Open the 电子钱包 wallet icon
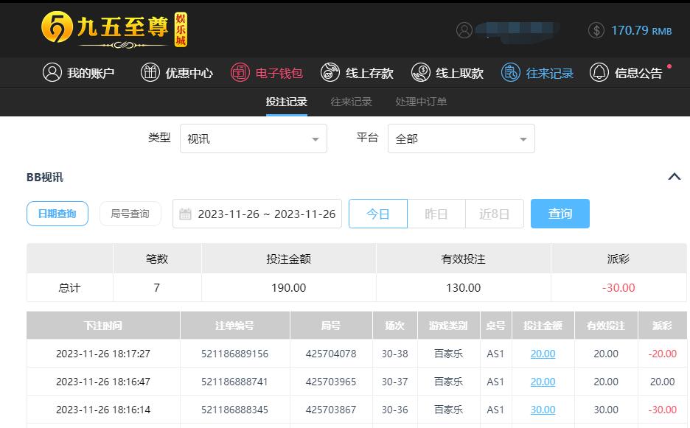The width and height of the screenshot is (690, 428). (240, 72)
